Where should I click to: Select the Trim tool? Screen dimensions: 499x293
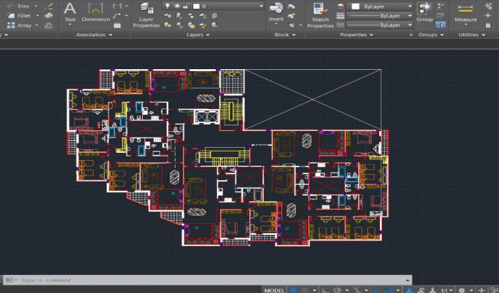(x=19, y=6)
